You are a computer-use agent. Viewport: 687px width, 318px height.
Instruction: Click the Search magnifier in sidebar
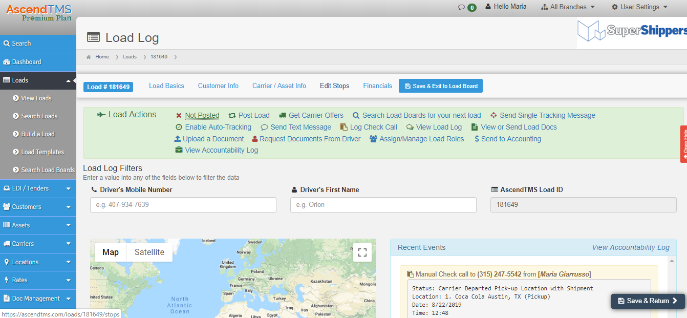click(7, 44)
